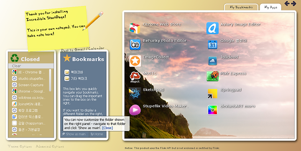Click the Aviary Image Editor label
301x151 pixels.
tap(240, 24)
